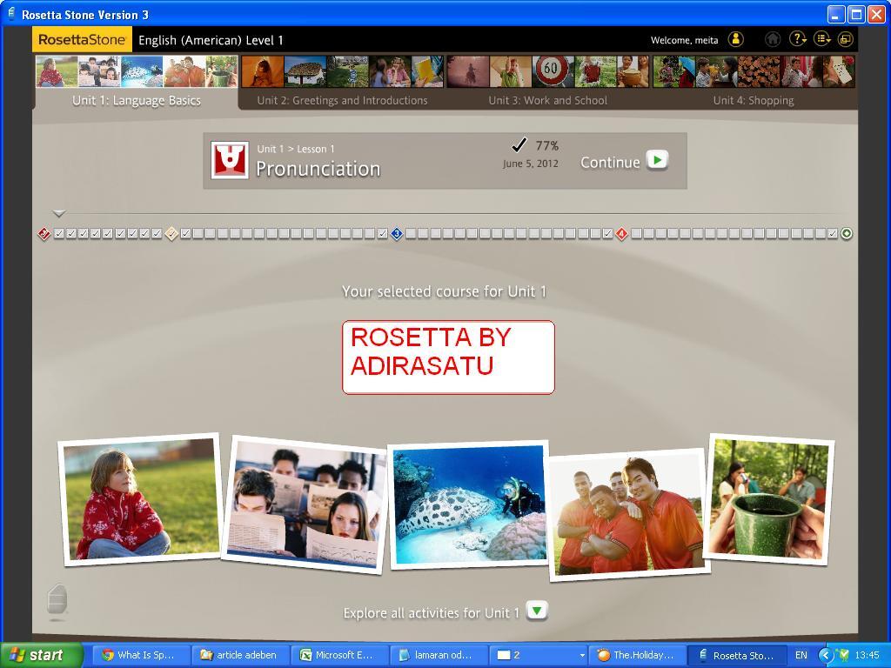Image resolution: width=891 pixels, height=668 pixels.
Task: Click the RosettaStone logo
Action: pyautogui.click(x=82, y=40)
